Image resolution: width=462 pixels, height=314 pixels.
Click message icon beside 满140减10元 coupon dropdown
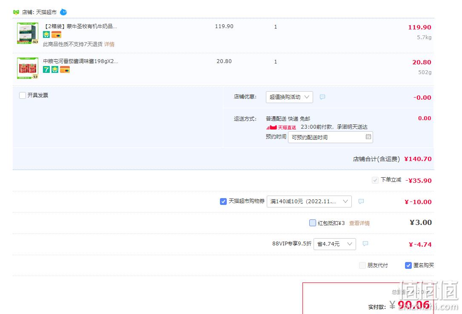point(361,201)
